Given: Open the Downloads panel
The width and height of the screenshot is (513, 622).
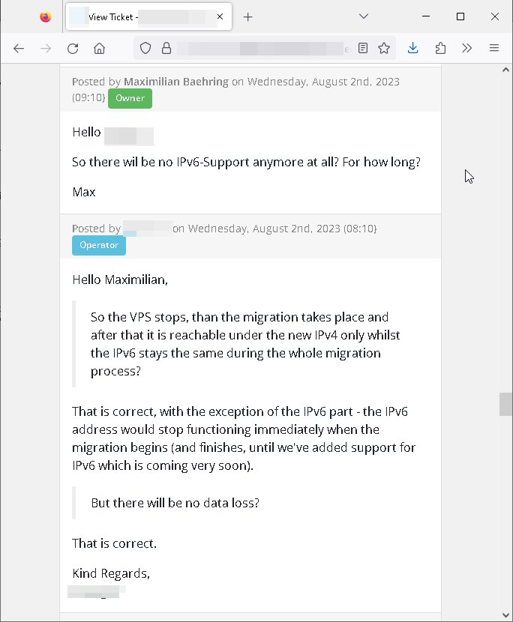Looking at the screenshot, I should [x=413, y=49].
